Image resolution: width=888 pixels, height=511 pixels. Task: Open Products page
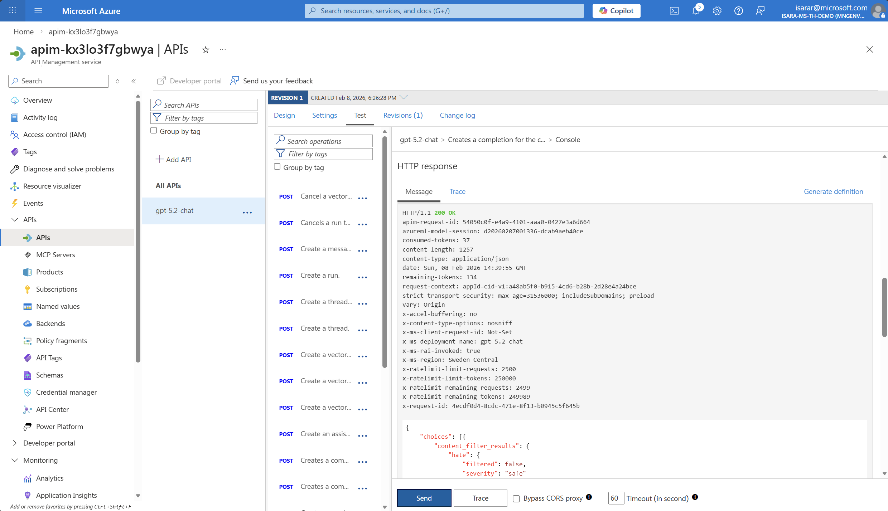[x=49, y=272]
